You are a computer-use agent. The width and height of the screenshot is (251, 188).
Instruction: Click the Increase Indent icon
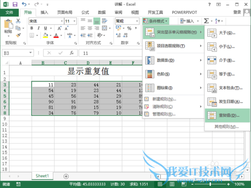(x=90, y=35)
